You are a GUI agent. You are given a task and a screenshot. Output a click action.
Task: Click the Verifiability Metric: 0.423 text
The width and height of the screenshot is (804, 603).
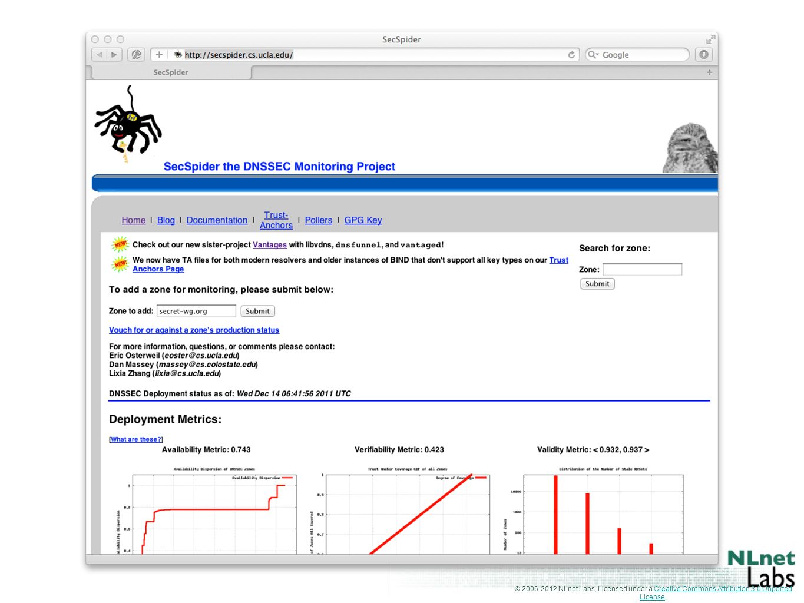pyautogui.click(x=399, y=450)
